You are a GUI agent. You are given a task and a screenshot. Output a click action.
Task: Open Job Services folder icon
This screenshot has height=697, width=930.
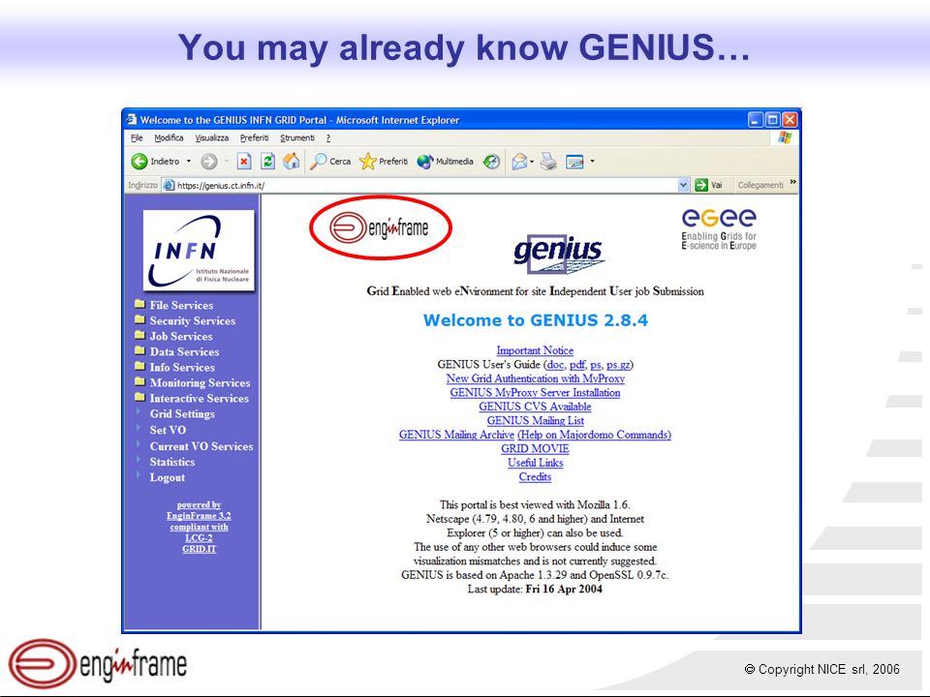click(139, 335)
